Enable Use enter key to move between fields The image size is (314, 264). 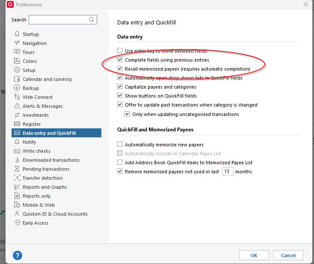pos(120,50)
